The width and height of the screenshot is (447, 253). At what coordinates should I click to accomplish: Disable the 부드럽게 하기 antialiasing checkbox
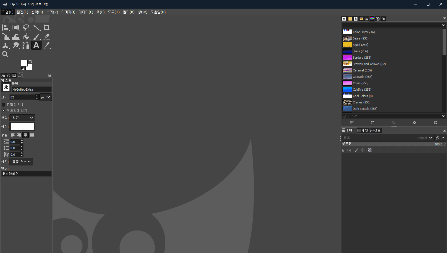(x=4, y=111)
